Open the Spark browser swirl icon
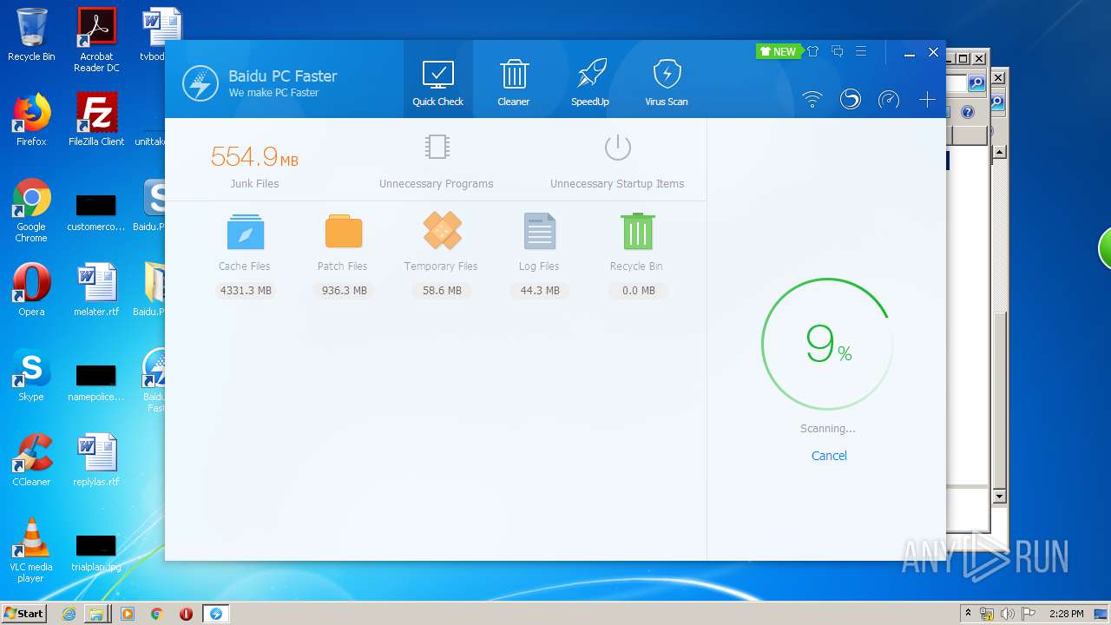Image resolution: width=1111 pixels, height=625 pixels. 851,100
